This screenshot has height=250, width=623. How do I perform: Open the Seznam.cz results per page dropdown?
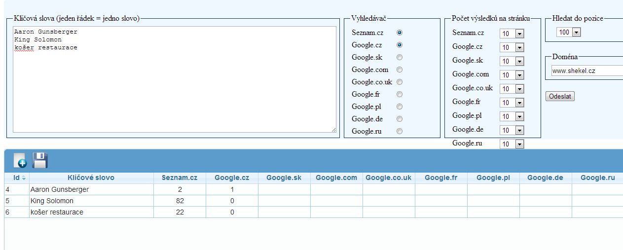512,34
